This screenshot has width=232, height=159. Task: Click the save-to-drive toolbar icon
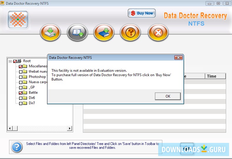tap(50, 33)
